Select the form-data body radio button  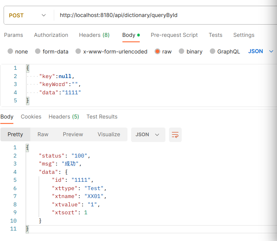[x=38, y=51]
